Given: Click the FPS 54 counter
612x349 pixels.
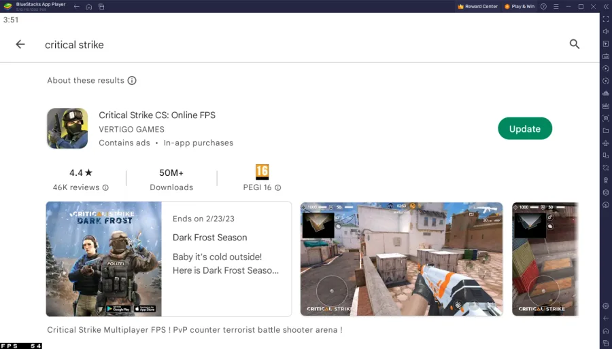Looking at the screenshot, I should (x=21, y=346).
